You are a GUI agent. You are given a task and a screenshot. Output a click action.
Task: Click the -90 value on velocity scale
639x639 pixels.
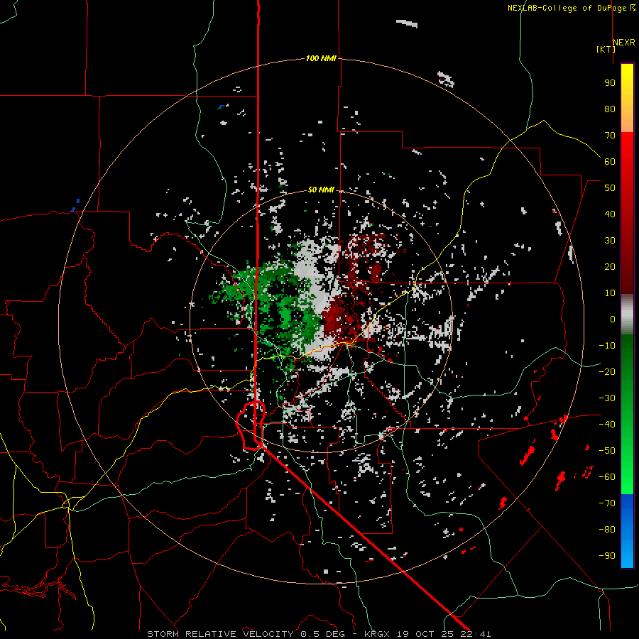click(x=607, y=555)
